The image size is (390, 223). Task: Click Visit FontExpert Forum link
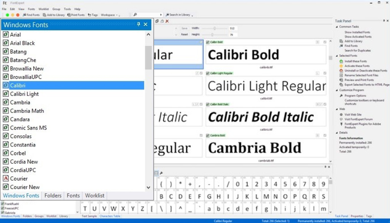coord(358,119)
